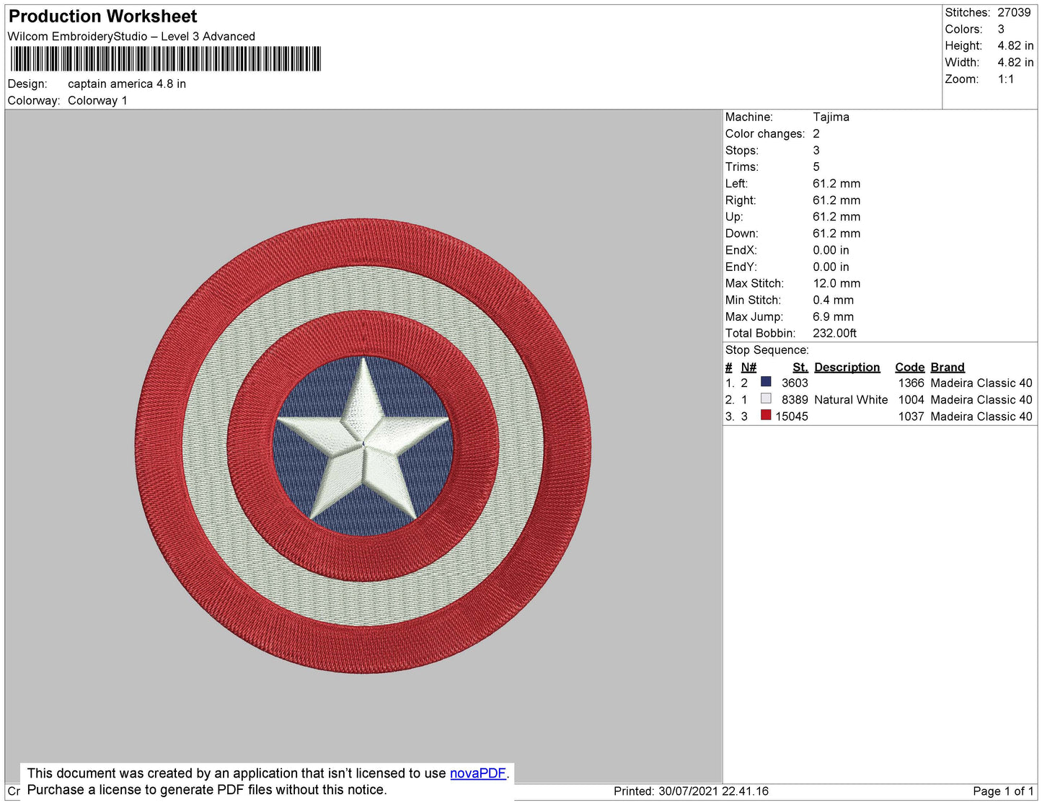Click the 'Trims:' label
The image size is (1042, 805).
[742, 167]
